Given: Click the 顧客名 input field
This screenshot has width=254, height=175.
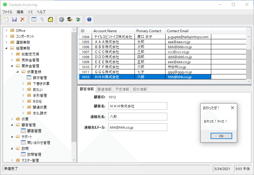Looking at the screenshot, I should pos(138,106).
